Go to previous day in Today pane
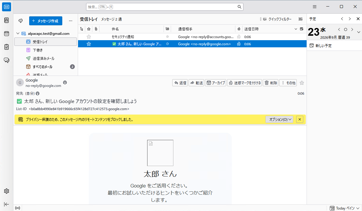Viewport: 362px width, 211px height. tap(339, 29)
